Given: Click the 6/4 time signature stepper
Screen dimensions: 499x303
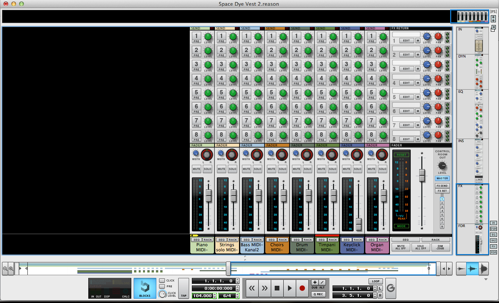Looking at the screenshot, I should 237,296.
